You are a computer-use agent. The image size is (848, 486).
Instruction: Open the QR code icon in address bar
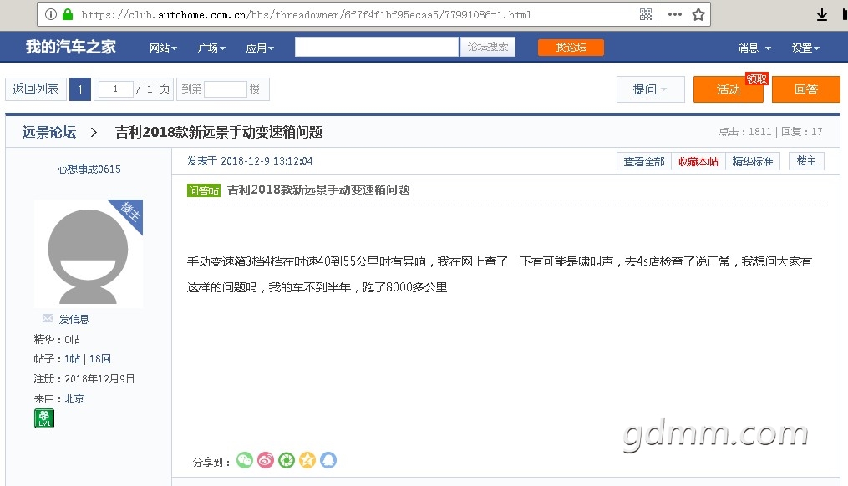point(646,14)
